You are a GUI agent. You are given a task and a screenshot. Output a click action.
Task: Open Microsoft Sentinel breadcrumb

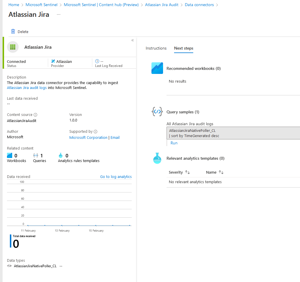(41, 5)
